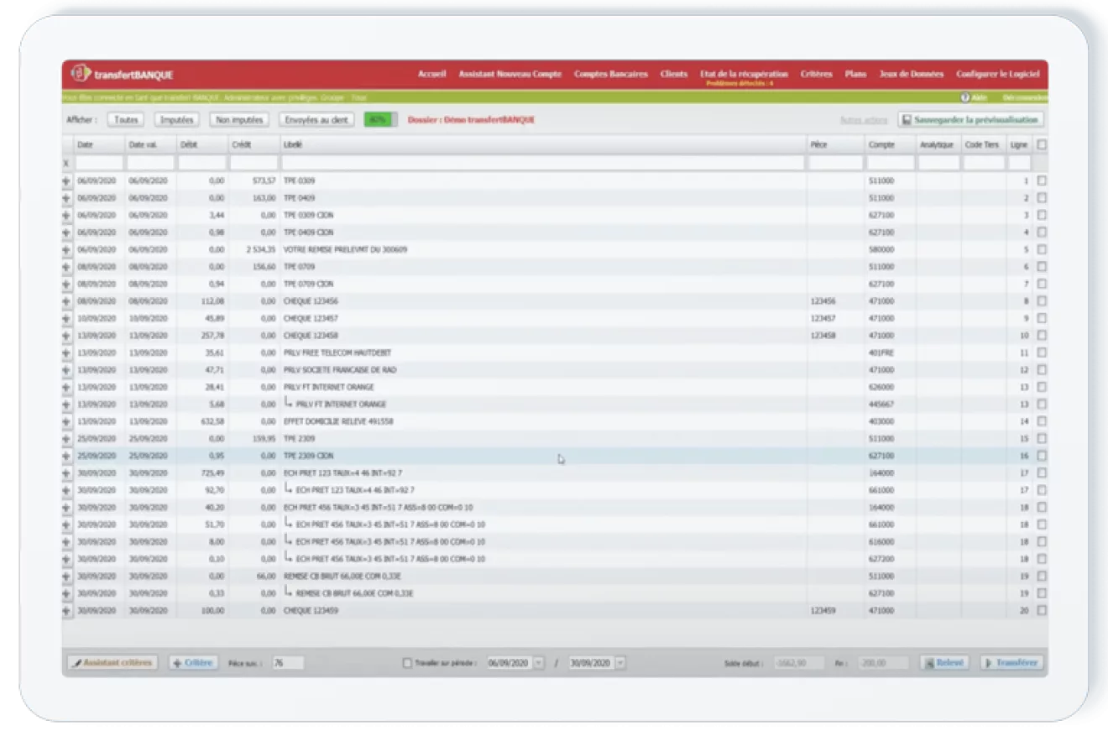Click the plus icon on CHEQUE 123458 row
Screen dimensions: 1108x731
(x=66, y=336)
